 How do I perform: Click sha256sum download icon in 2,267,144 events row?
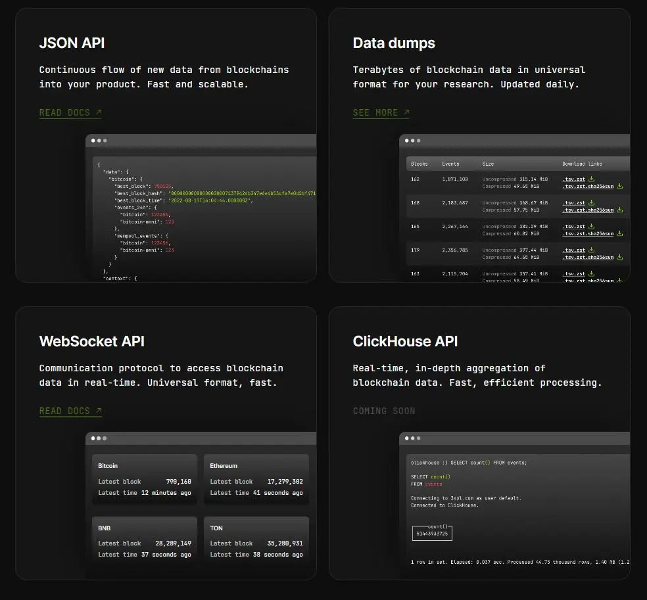(619, 234)
